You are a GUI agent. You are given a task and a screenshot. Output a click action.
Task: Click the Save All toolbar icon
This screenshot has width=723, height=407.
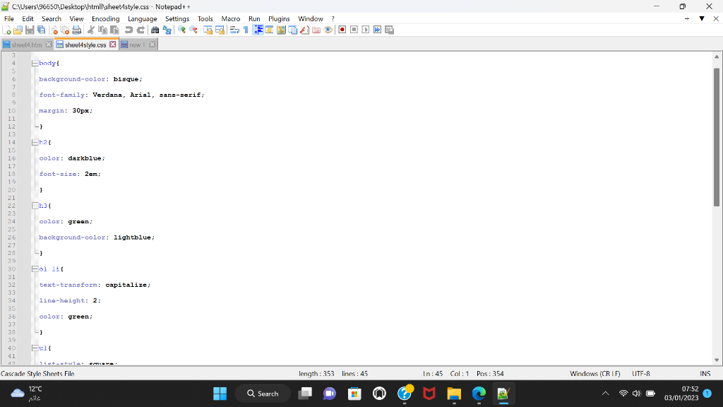point(40,29)
